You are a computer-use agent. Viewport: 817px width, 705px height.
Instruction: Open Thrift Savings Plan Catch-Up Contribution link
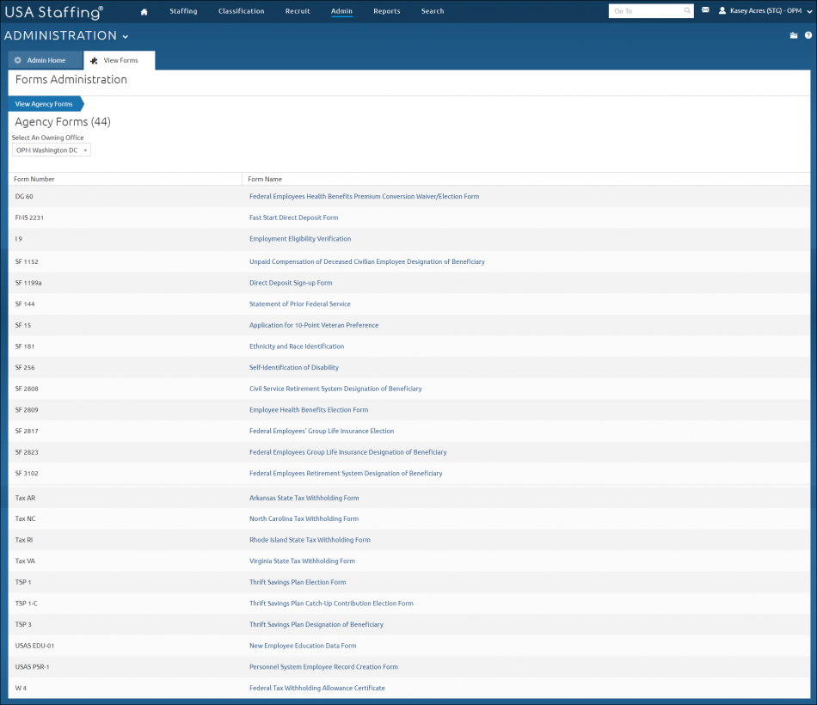tap(331, 604)
